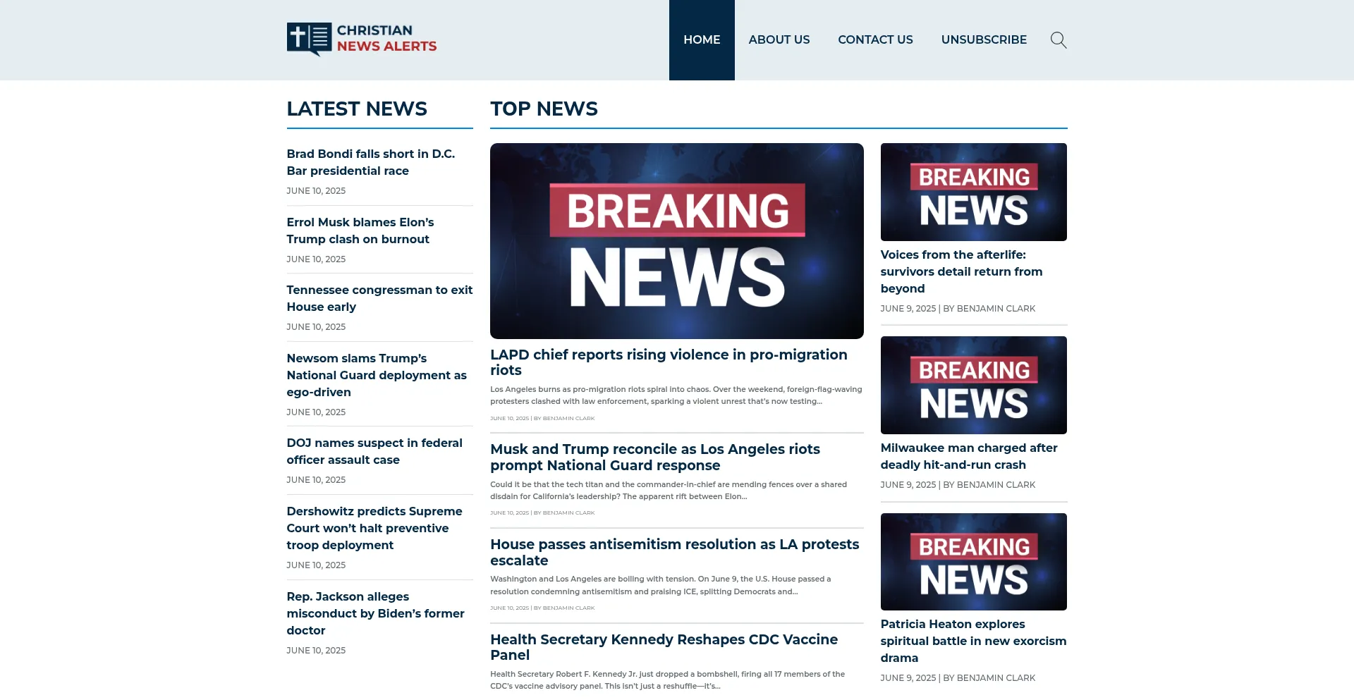The height and width of the screenshot is (700, 1354).
Task: Click the LAPD article excerpt text
Action: (676, 395)
